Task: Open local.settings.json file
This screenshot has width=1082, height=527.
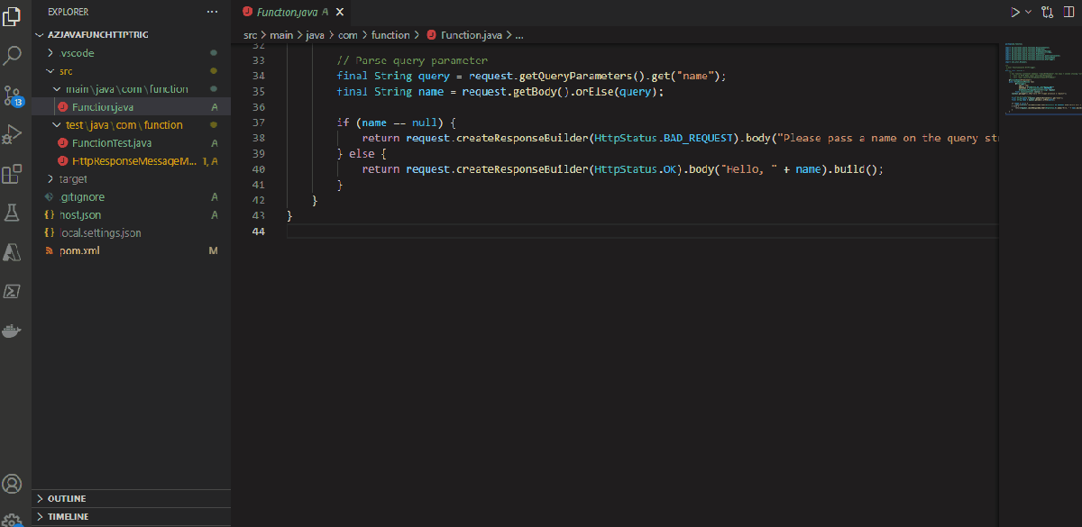Action: tap(132, 233)
